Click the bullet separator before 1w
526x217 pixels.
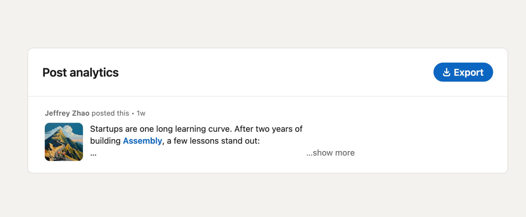click(x=133, y=113)
